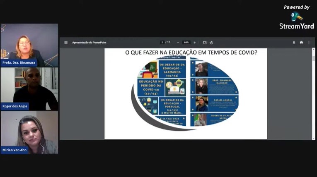This screenshot has height=177, width=317.
Task: Select Mirian Von Ahn video feed
Action: click(29, 132)
